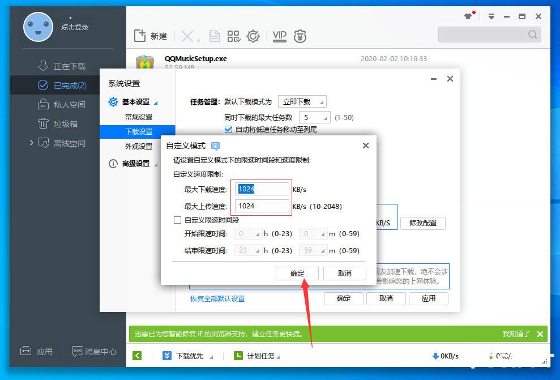This screenshot has height=380, width=560.
Task: Open settings gear in the toolbar
Action: click(253, 36)
